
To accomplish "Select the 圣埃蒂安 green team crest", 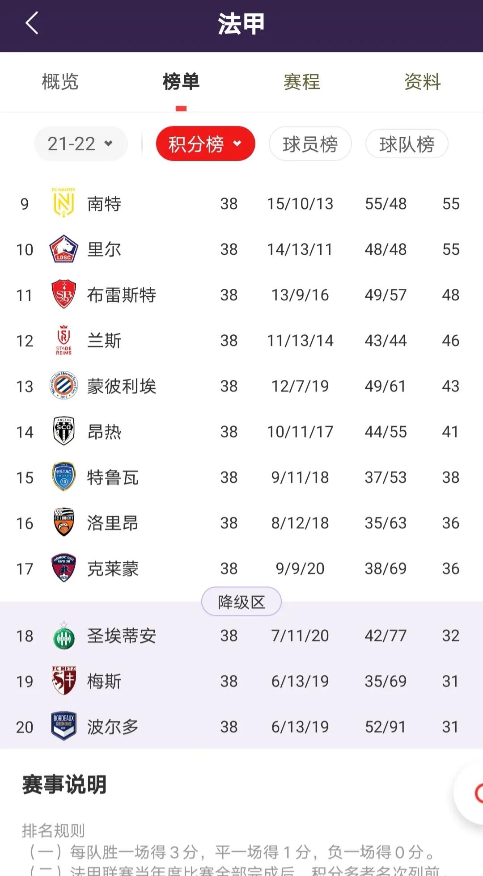I will coord(63,635).
